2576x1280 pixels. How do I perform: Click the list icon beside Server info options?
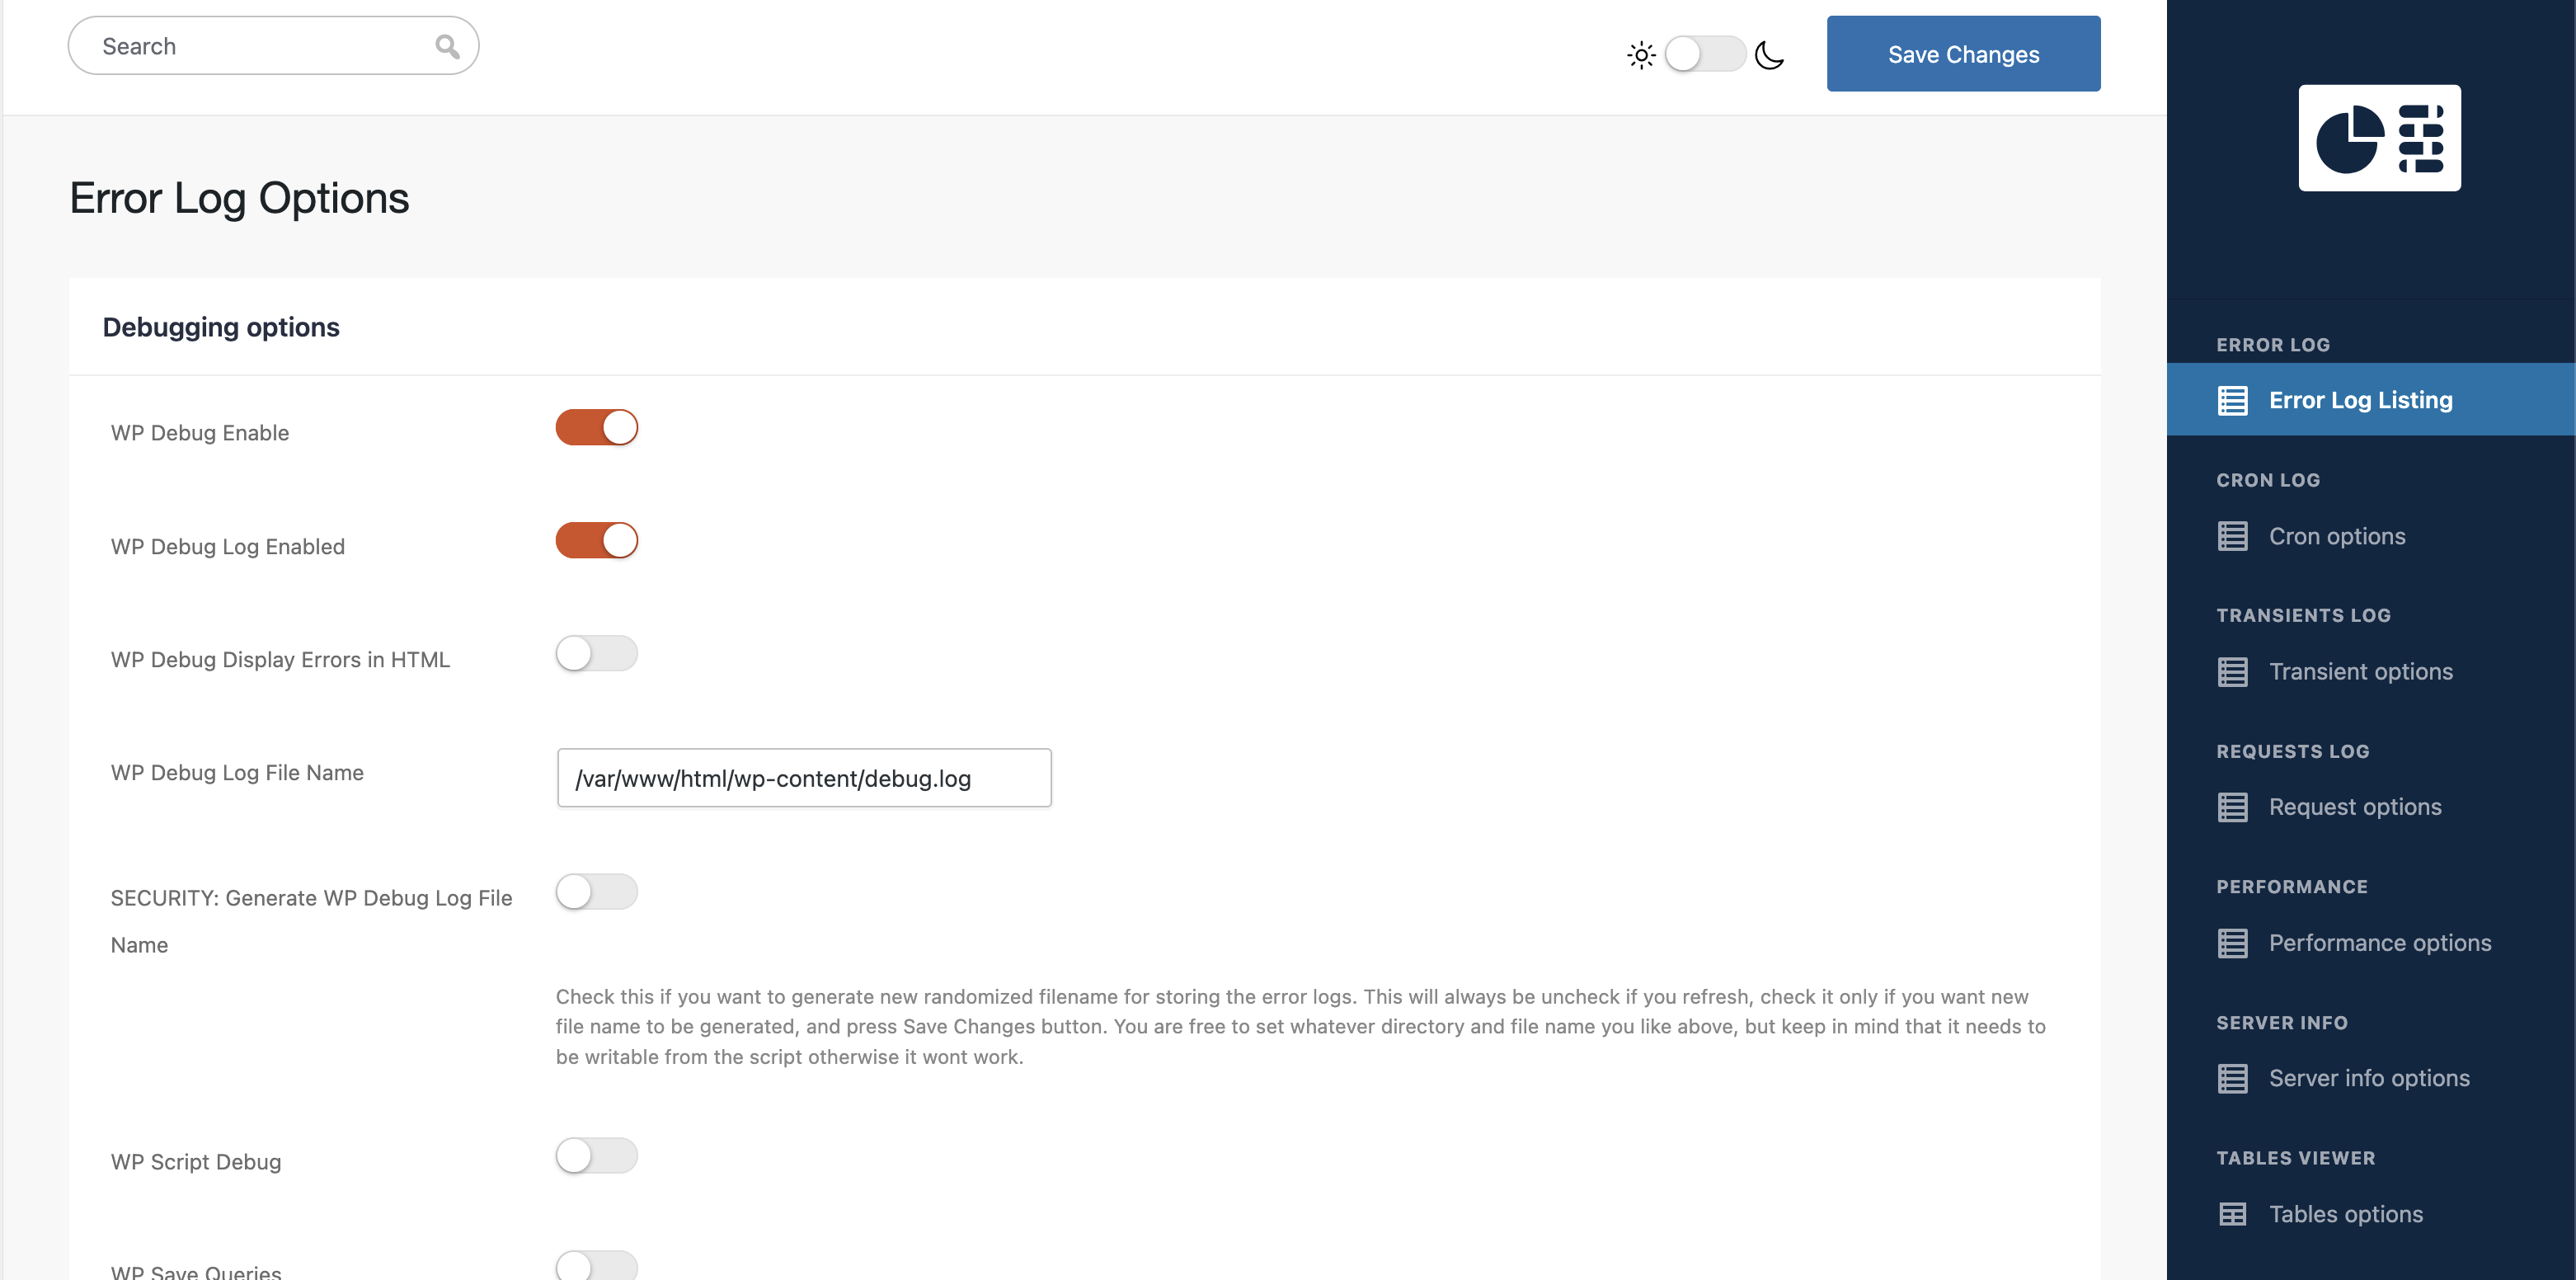click(x=2231, y=1078)
